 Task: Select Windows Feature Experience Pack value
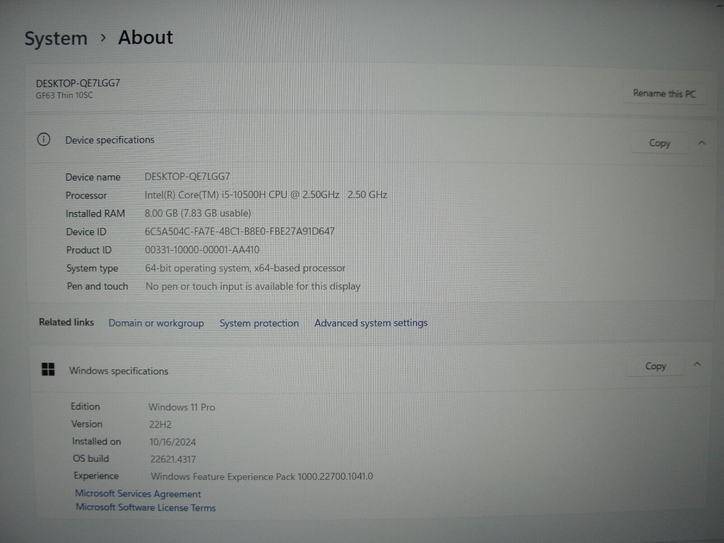[262, 476]
